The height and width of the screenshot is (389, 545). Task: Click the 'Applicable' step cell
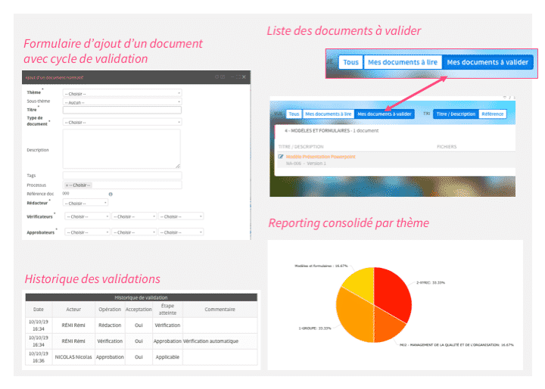click(167, 357)
